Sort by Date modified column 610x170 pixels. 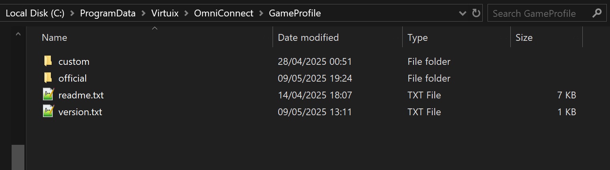click(308, 38)
